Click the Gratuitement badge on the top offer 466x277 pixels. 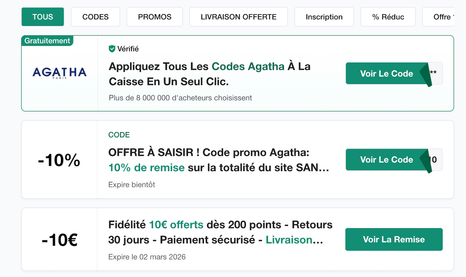47,41
